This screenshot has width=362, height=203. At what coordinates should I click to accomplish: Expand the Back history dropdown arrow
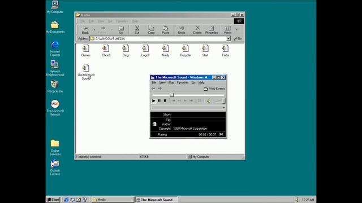94,30
